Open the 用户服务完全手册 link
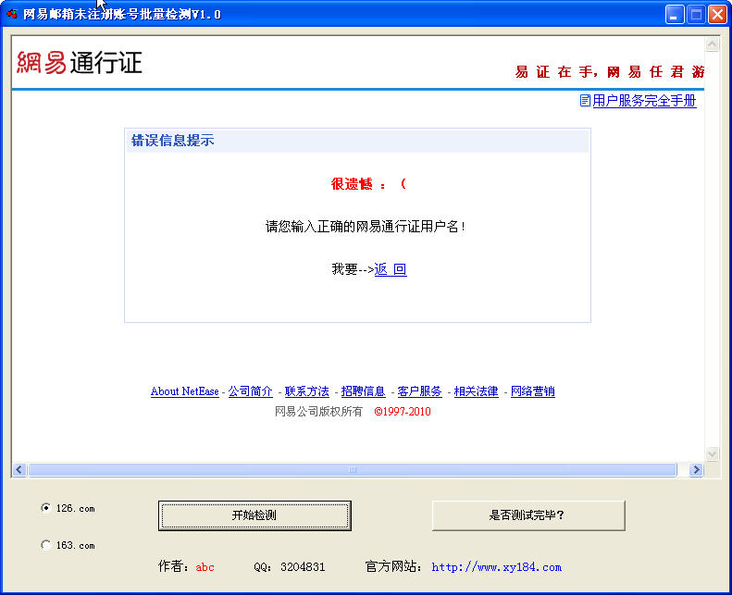 pyautogui.click(x=644, y=100)
